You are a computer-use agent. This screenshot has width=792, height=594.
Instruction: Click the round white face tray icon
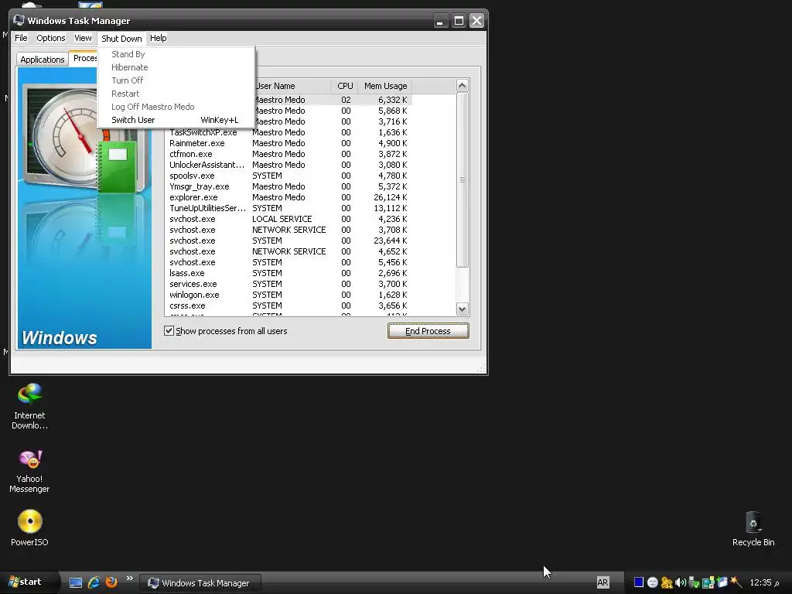tap(652, 582)
